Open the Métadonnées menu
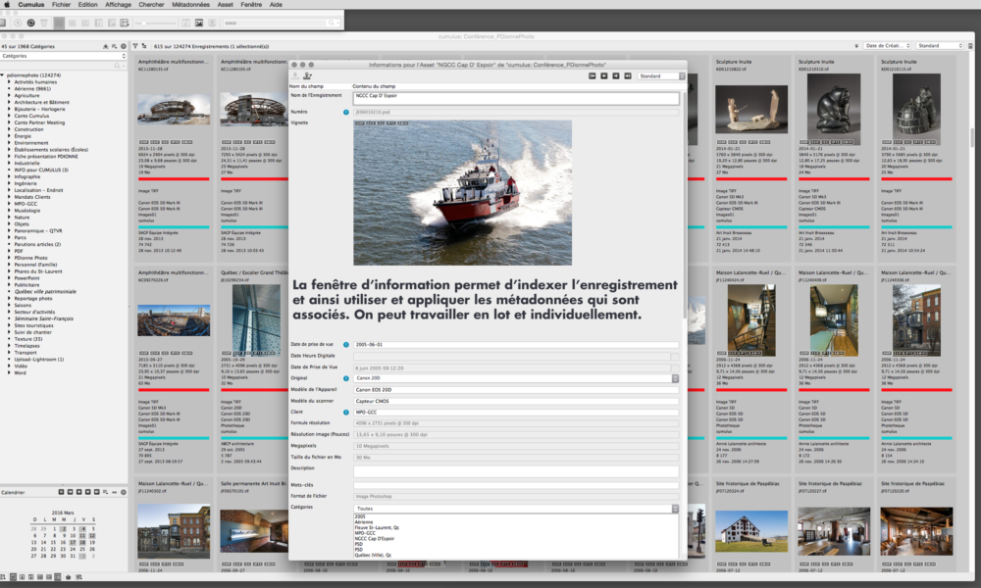The height and width of the screenshot is (588, 981). pos(191,4)
